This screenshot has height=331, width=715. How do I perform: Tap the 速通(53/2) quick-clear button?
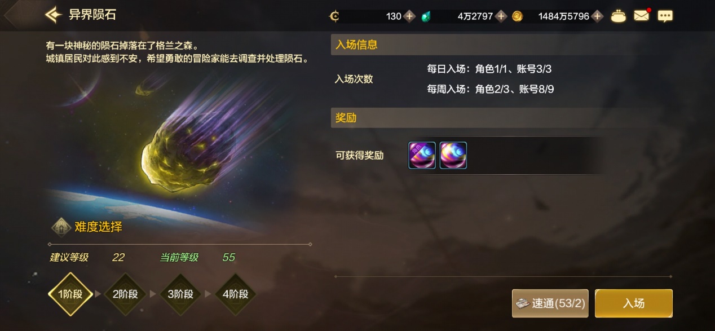[x=550, y=303]
